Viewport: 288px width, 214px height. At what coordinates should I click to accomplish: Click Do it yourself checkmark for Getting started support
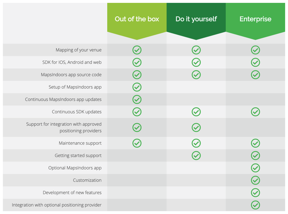click(196, 155)
